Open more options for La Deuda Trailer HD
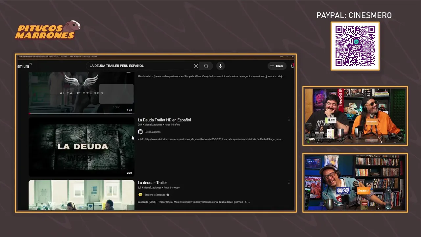421x237 pixels. coord(289,119)
